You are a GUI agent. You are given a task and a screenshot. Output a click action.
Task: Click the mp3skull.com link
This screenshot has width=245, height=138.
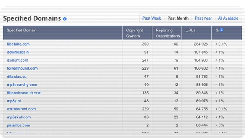[x=19, y=117]
